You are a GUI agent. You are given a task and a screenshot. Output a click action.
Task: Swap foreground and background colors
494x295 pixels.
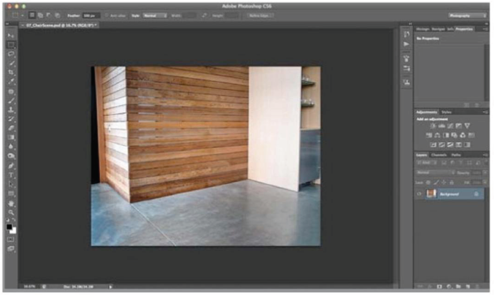[14, 220]
